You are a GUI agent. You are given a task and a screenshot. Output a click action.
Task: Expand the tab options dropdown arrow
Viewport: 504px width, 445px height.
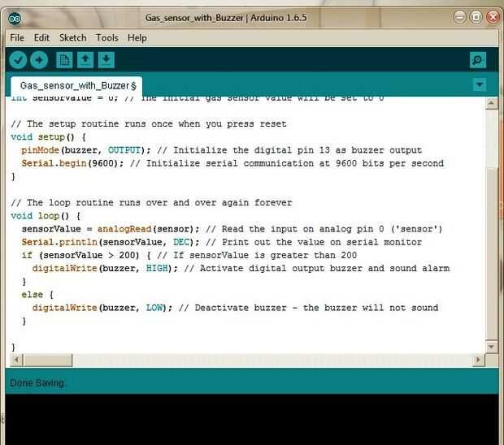[x=480, y=84]
